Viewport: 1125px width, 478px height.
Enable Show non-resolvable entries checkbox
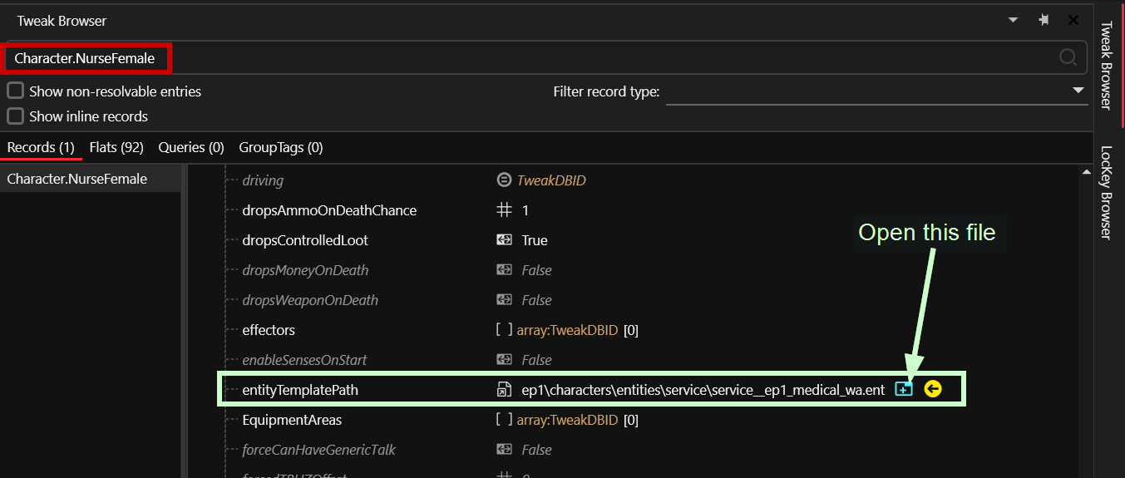(x=15, y=91)
